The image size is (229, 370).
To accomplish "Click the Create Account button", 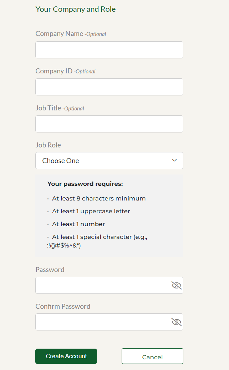I will coord(66,356).
